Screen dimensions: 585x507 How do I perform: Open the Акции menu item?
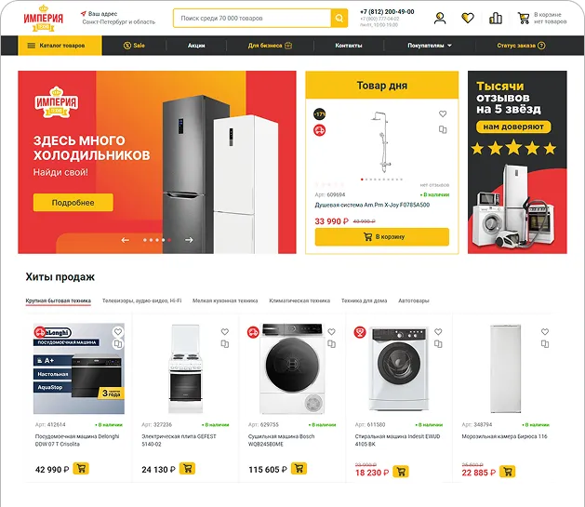click(x=196, y=46)
